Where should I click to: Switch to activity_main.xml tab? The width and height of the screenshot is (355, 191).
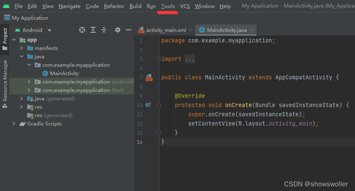tap(166, 30)
